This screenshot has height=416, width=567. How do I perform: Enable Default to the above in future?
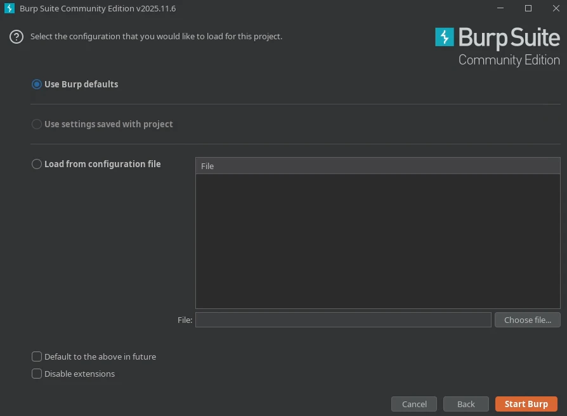tap(37, 356)
